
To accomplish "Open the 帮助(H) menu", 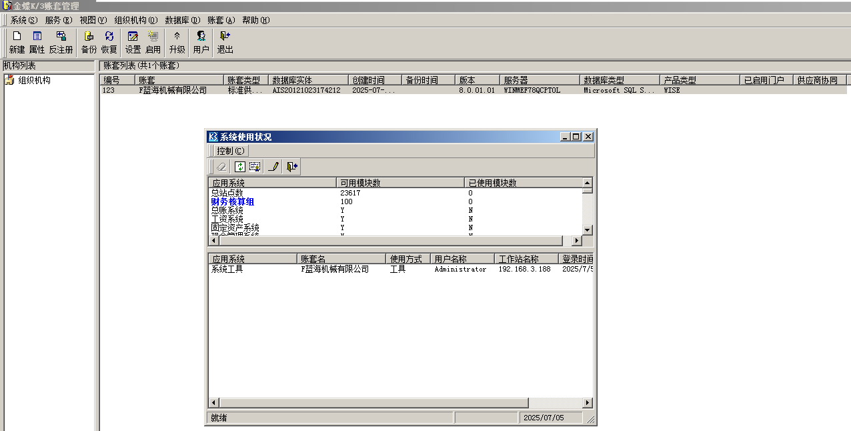I will [256, 21].
